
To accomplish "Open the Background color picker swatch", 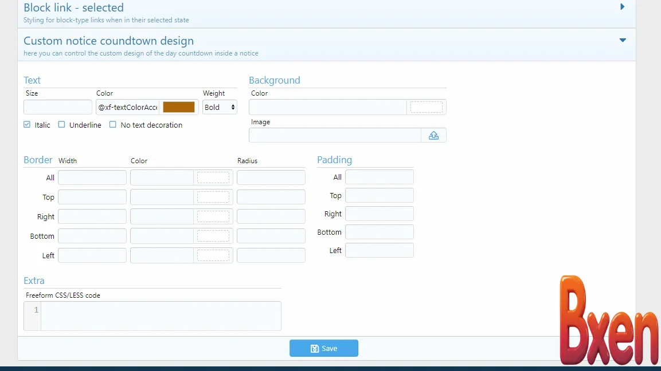I will [x=427, y=106].
